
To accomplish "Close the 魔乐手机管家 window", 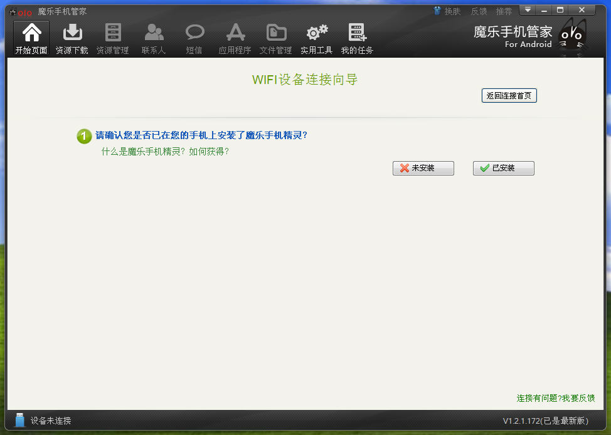I will (582, 10).
